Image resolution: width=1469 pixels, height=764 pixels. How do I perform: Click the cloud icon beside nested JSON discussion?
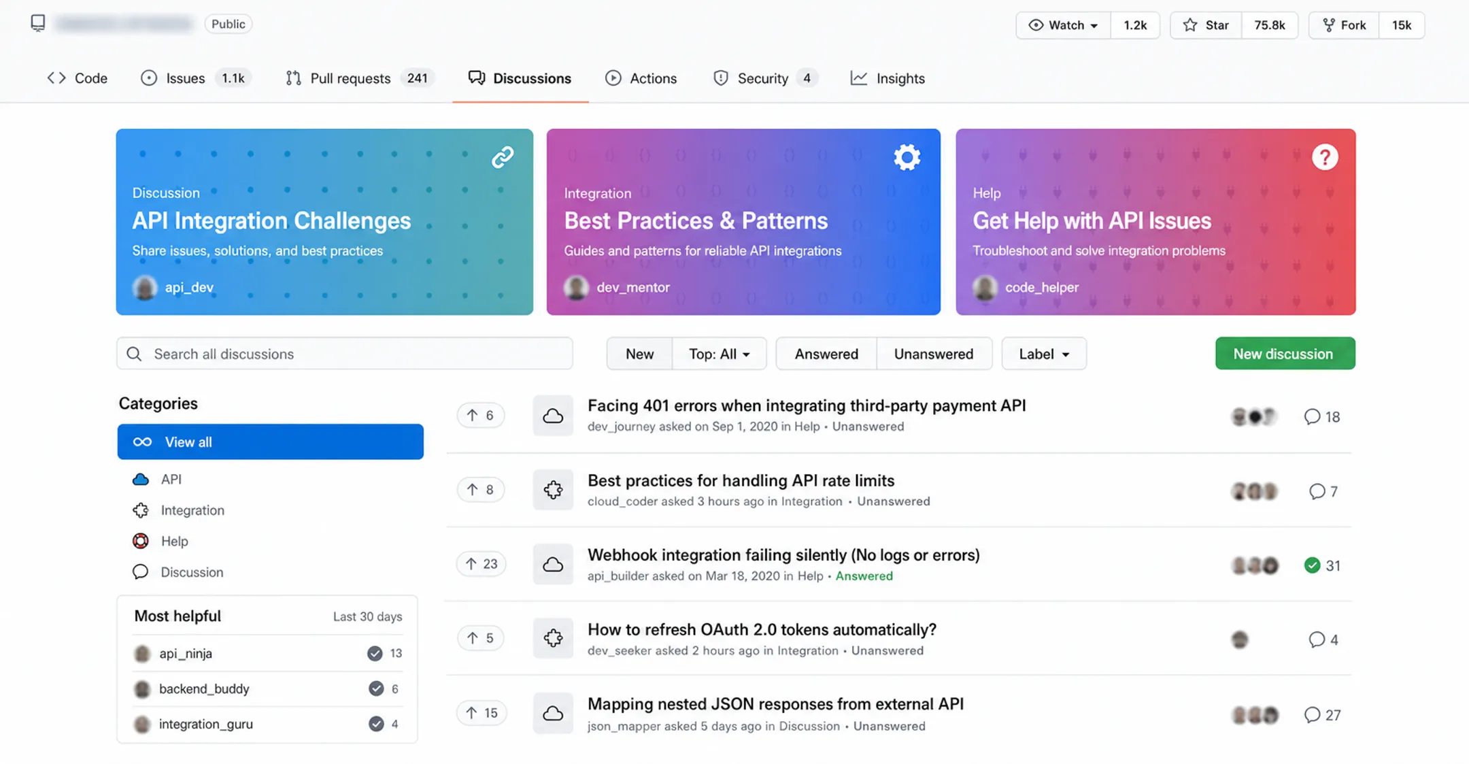[x=553, y=712]
